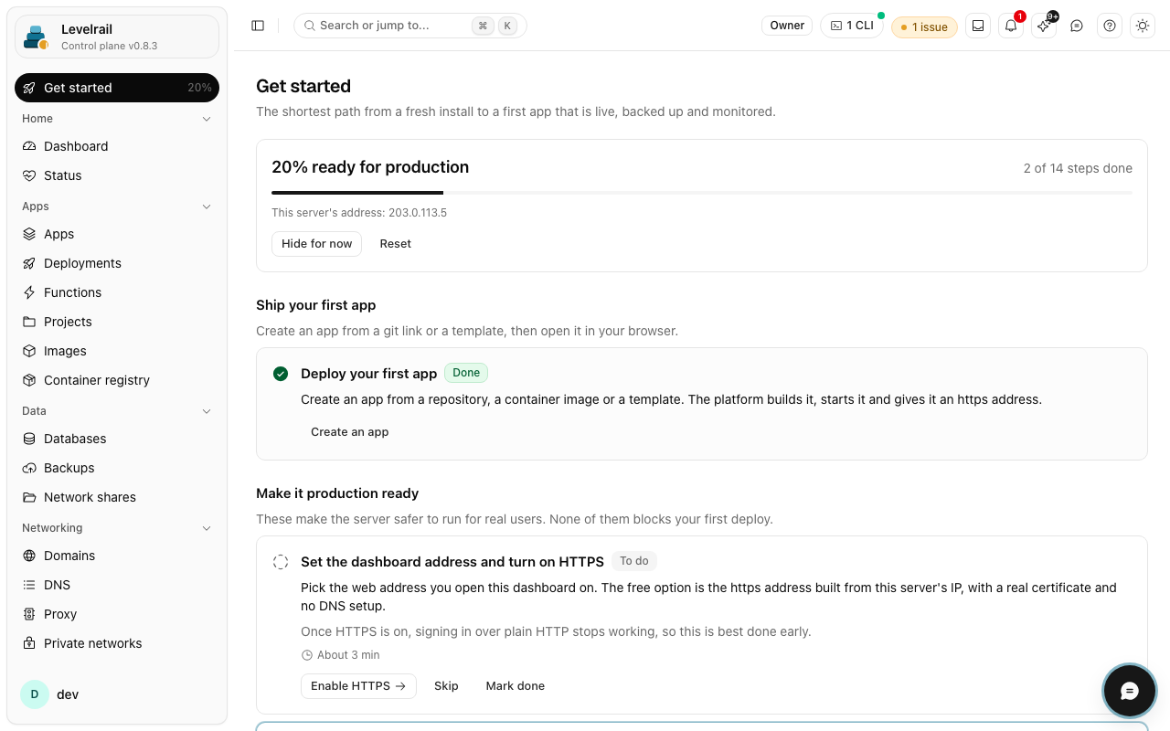Click the sparkles icon with 9+ badge
This screenshot has height=731, width=1170.
coord(1044,26)
